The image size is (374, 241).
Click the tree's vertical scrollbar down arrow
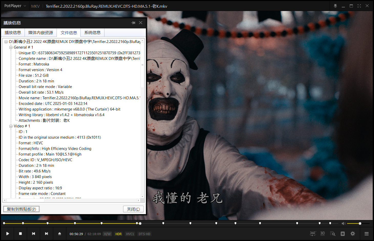(x=142, y=196)
